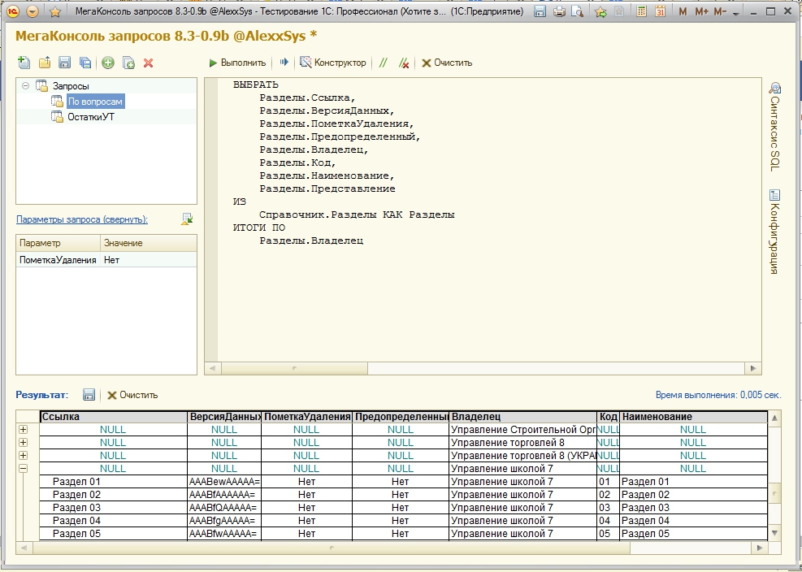Expand the Управление торговлей 8 result group
Image resolution: width=802 pixels, height=572 pixels.
pos(23,442)
